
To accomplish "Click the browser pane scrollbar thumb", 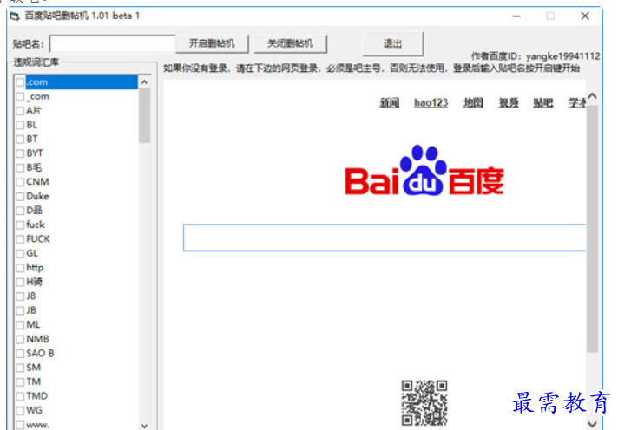I will (x=592, y=229).
